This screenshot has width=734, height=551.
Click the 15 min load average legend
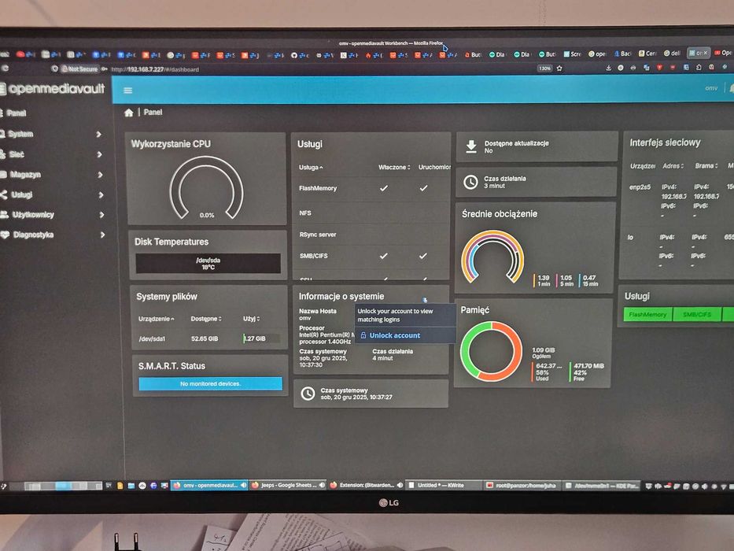point(589,281)
